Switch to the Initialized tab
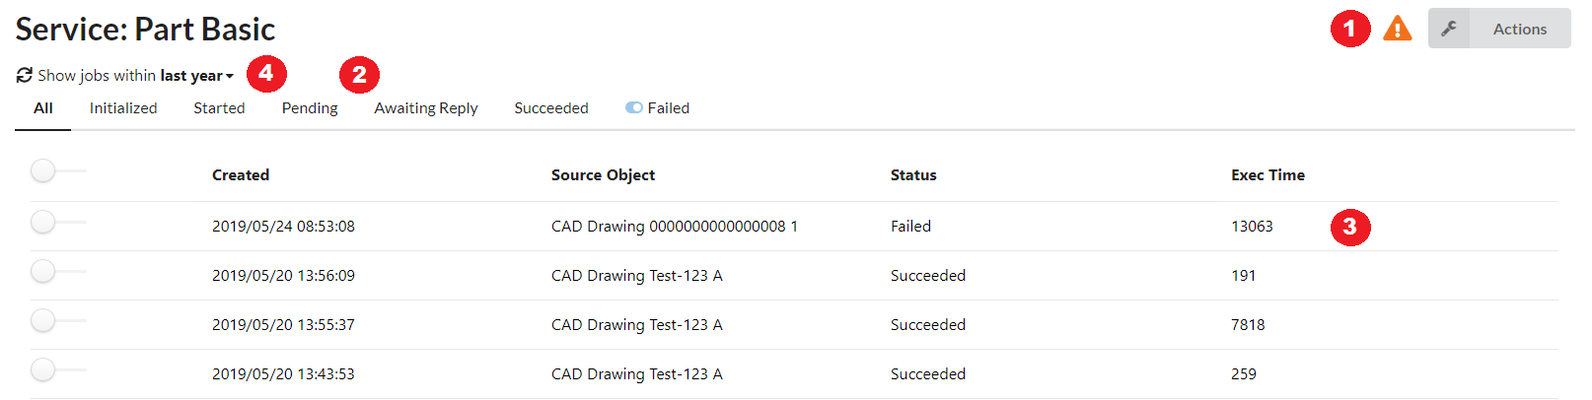The height and width of the screenshot is (400, 1592). point(123,108)
